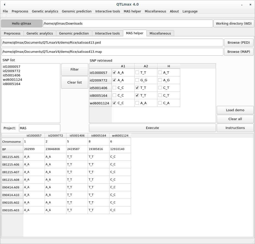255x244 pixels.
Task: Enable the C_T checkbox for id5001406
Action: click(x=160, y=88)
